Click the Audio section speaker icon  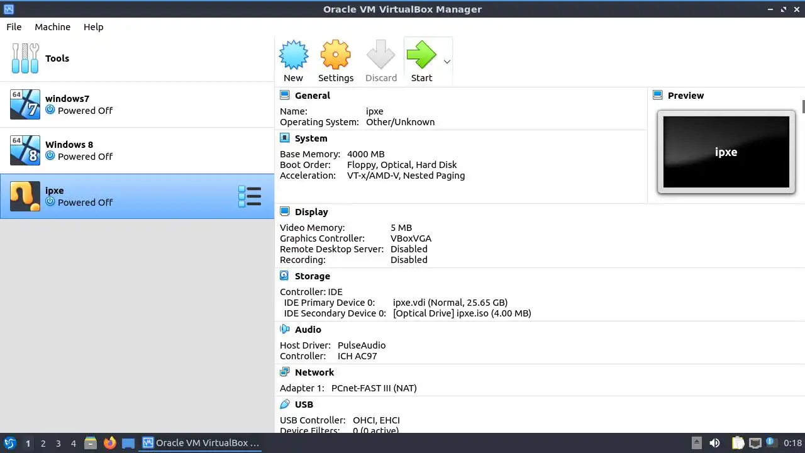pyautogui.click(x=284, y=329)
